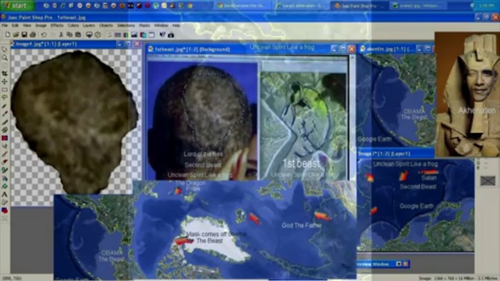
Task: Select the Retouch tool
Action: tap(5, 146)
